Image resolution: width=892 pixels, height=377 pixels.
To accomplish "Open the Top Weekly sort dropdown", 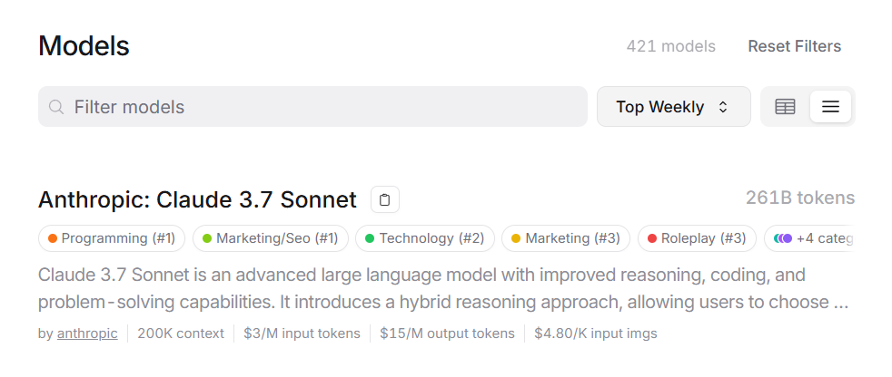I will [x=674, y=107].
